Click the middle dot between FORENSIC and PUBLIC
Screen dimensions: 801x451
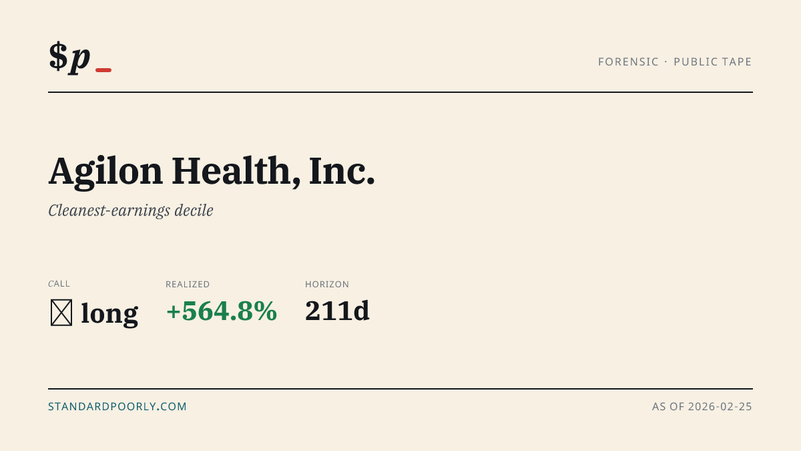click(x=666, y=61)
